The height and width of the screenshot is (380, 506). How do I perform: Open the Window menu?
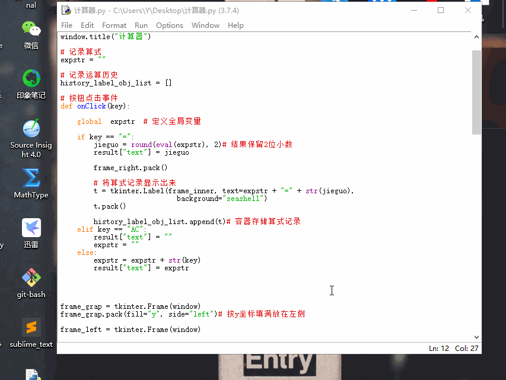[x=205, y=25]
